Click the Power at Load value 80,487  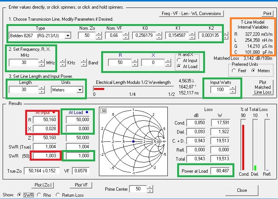[220, 171]
